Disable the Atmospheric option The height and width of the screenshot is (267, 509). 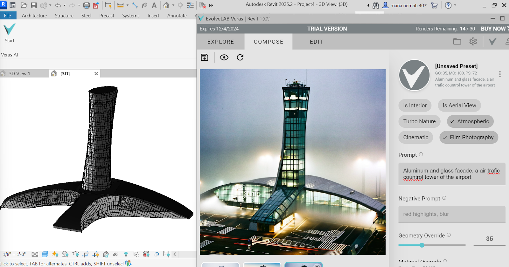coord(470,121)
